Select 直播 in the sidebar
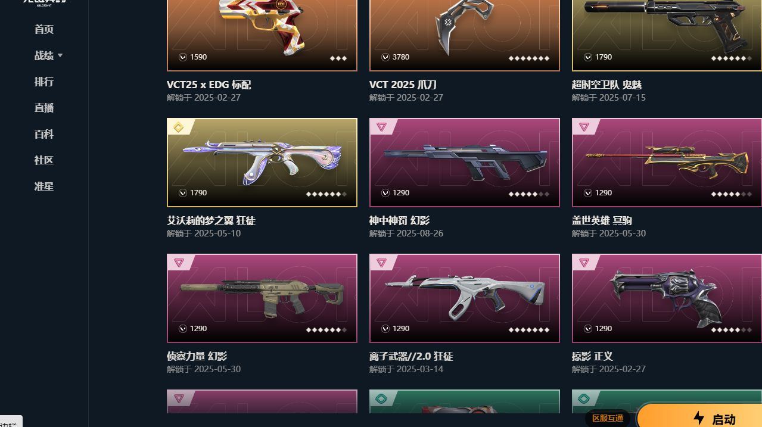This screenshot has width=762, height=427. (44, 108)
